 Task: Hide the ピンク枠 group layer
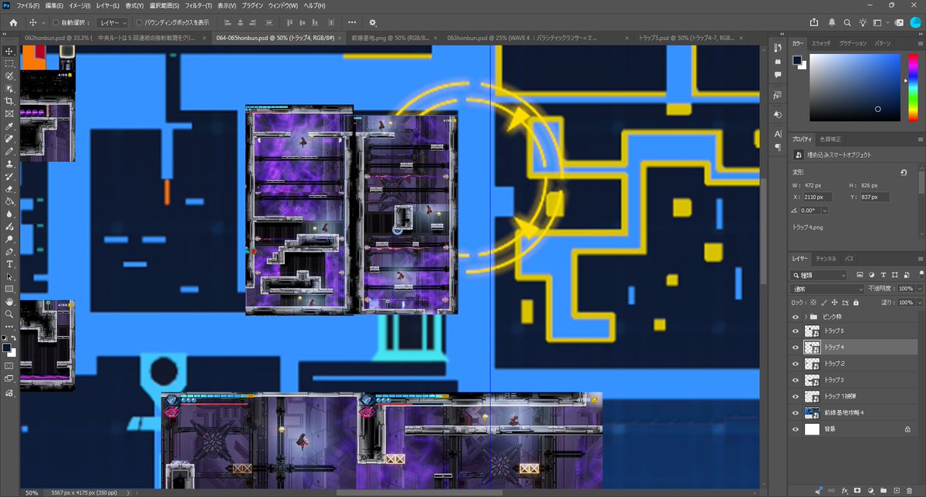point(795,317)
